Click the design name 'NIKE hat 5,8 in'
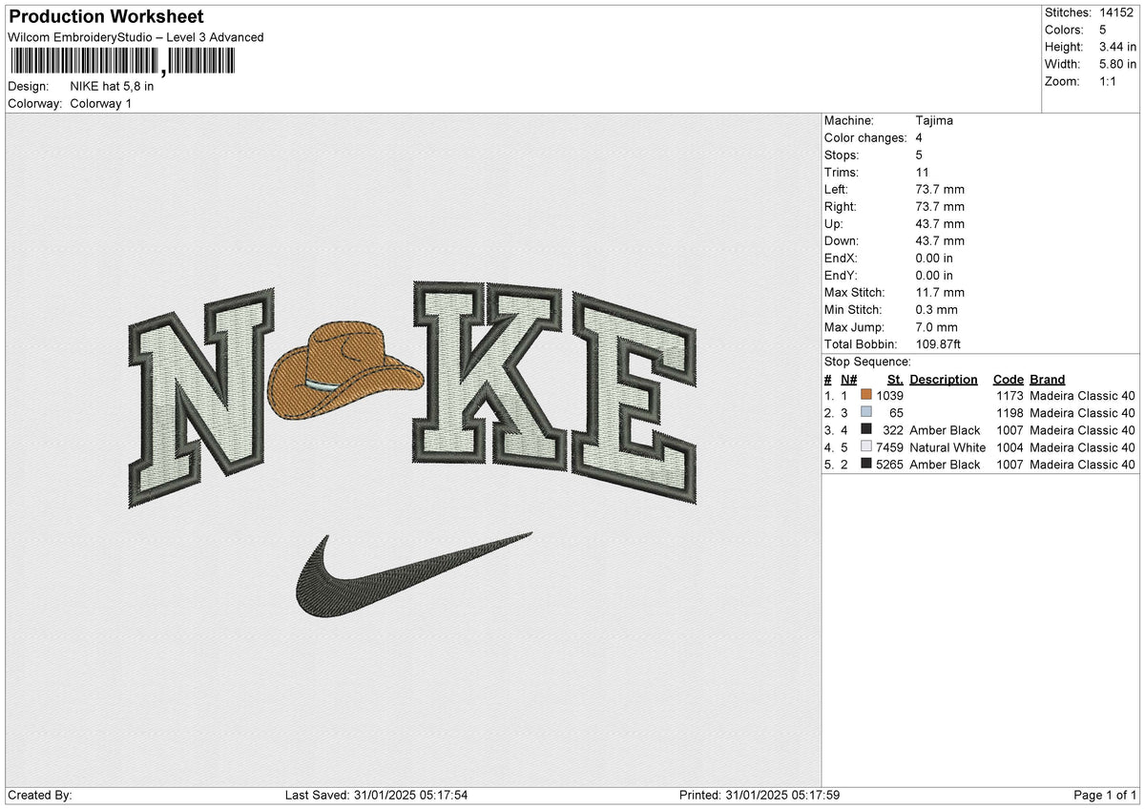1145x809 pixels. [112, 86]
